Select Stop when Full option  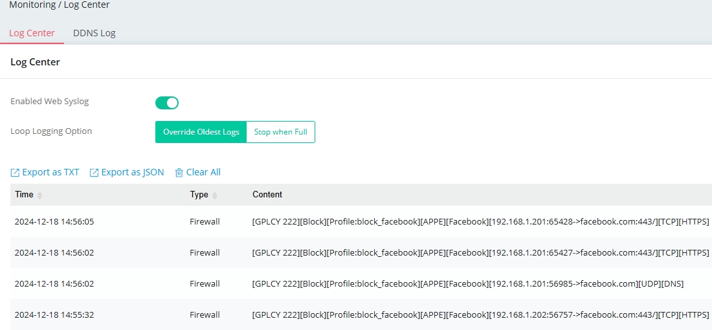pos(281,132)
